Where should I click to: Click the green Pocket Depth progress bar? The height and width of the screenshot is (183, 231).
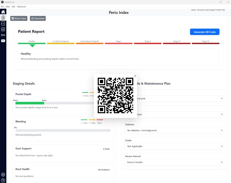point(30,103)
